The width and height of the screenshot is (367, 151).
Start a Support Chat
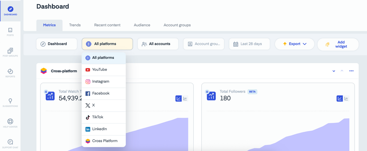pos(10,144)
